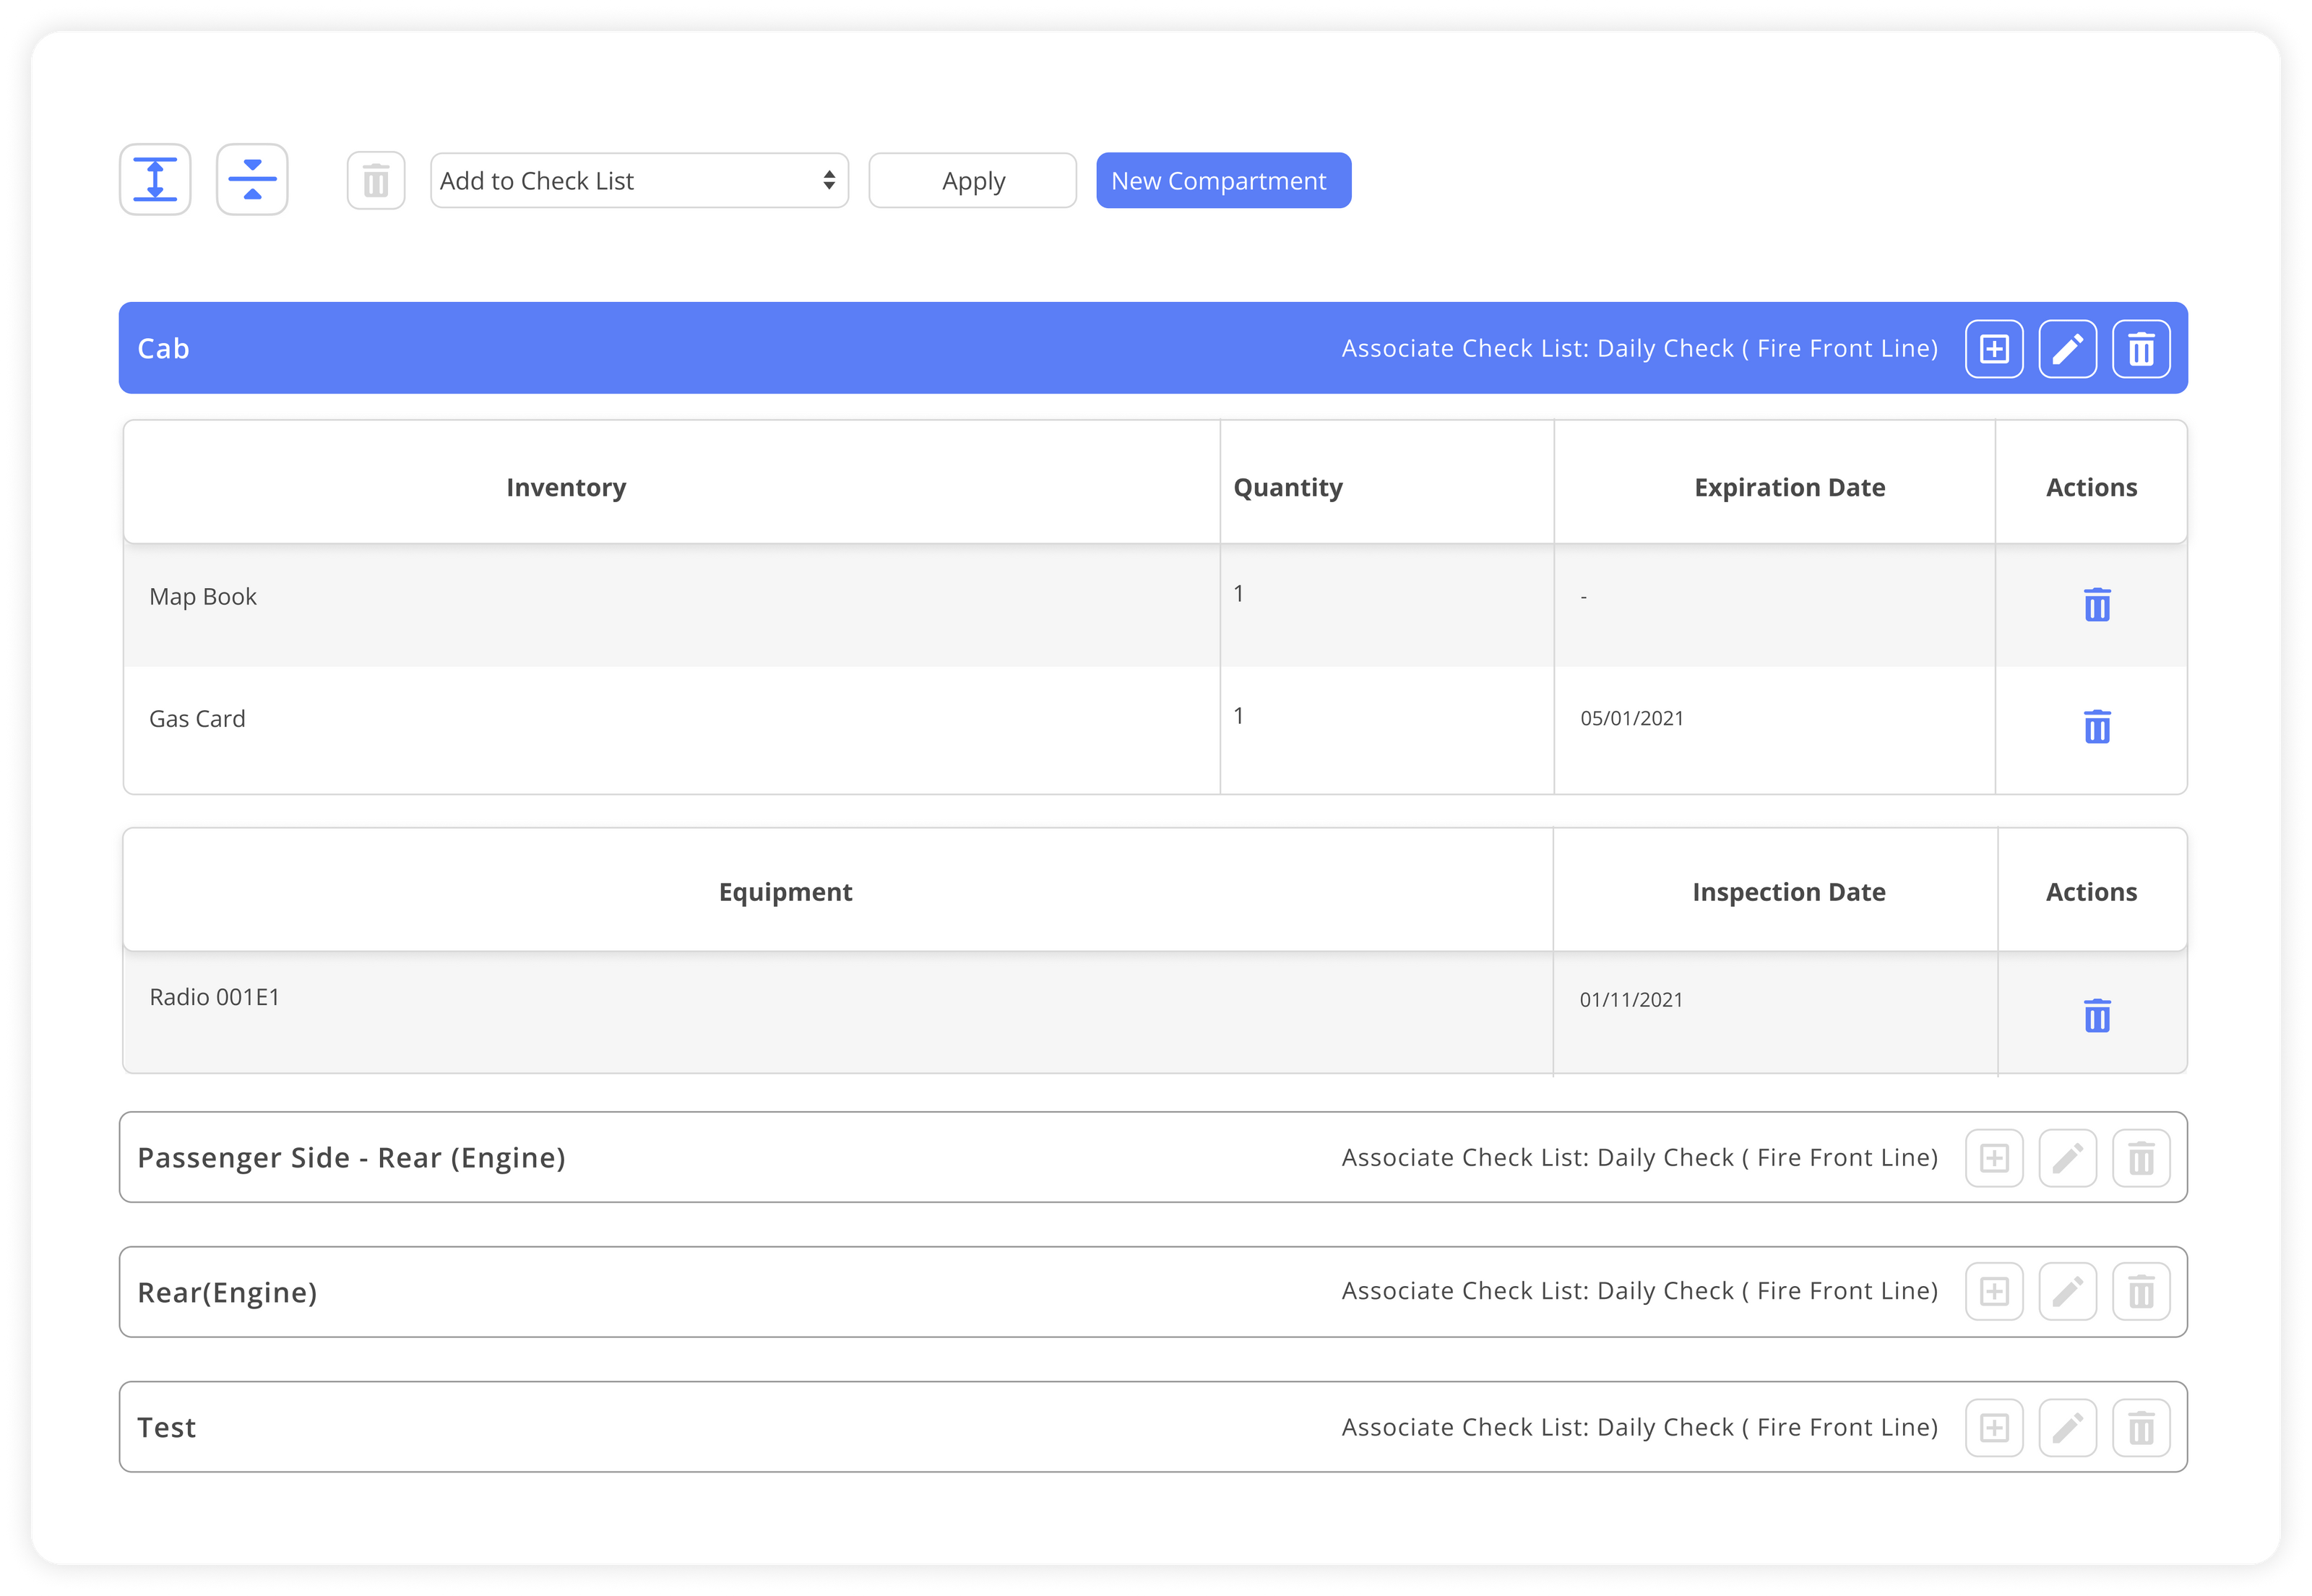Delete the Gas Card inventory item
The height and width of the screenshot is (1596, 2312).
click(x=2097, y=727)
